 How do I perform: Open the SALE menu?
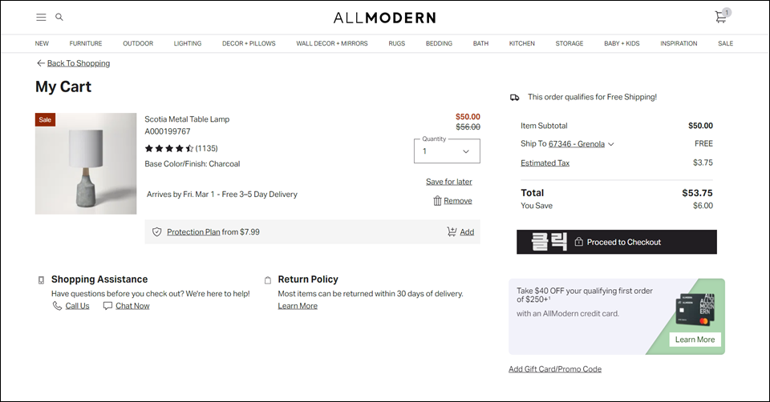(x=725, y=43)
